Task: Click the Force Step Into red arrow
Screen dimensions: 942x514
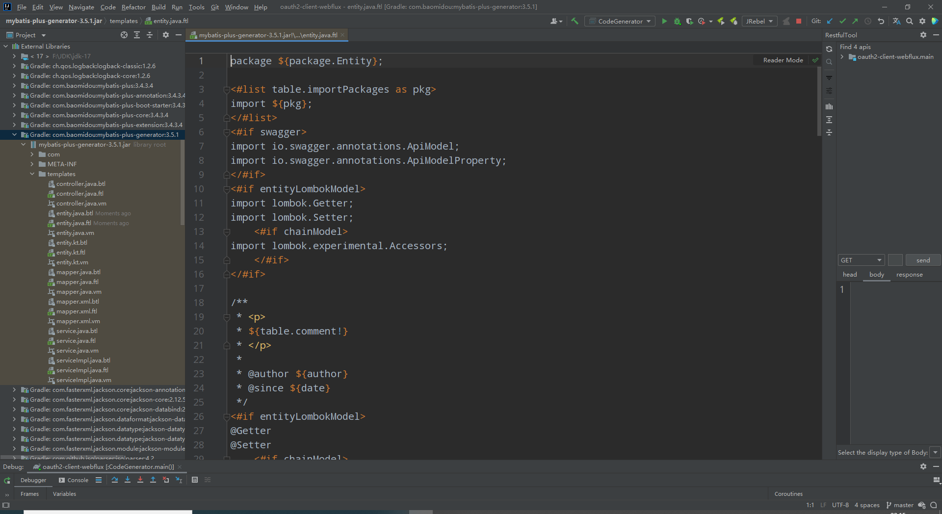Action: (x=140, y=480)
